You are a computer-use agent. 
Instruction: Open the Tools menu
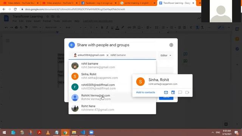[x=57, y=21]
